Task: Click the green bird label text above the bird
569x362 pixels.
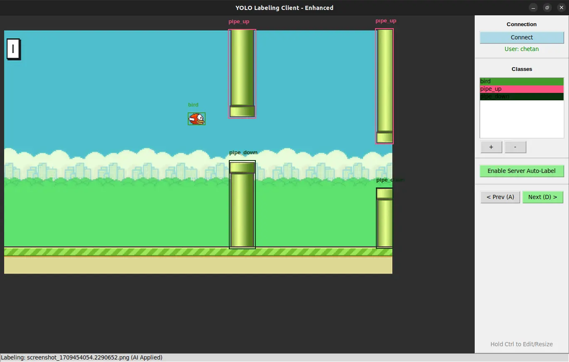Action: click(193, 105)
